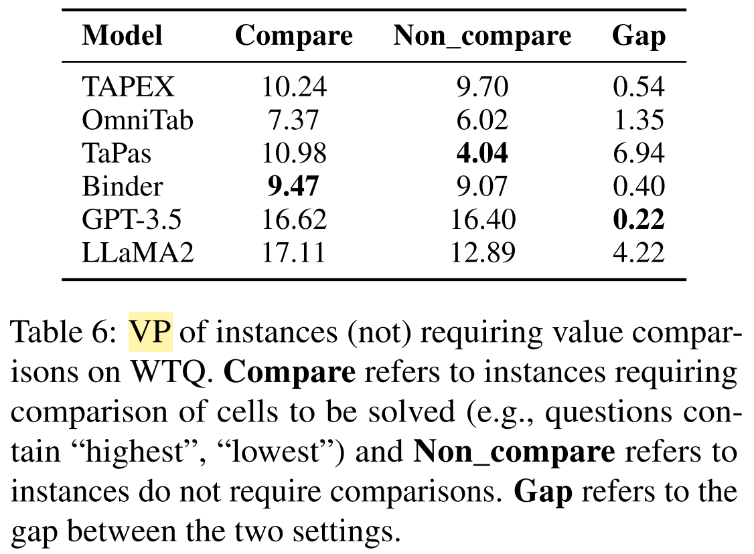Screen dimensions: 754x554
Task: Click the bold 0.22 Gap value
Action: [x=639, y=219]
